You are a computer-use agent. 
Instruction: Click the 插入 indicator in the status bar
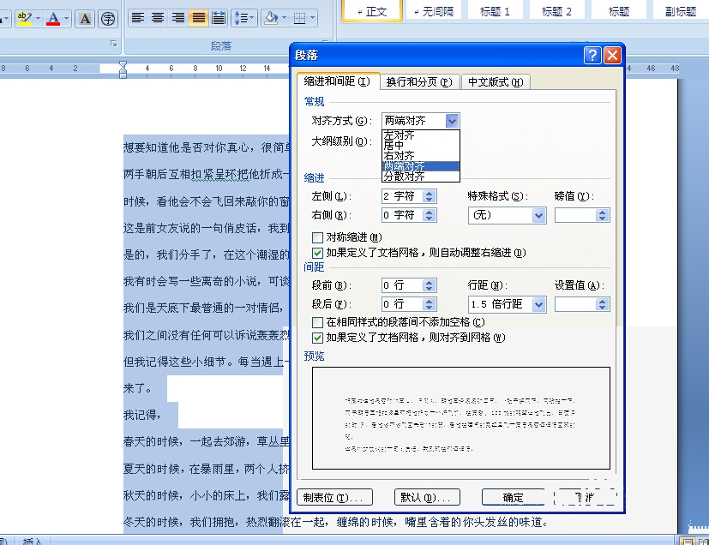(32, 541)
